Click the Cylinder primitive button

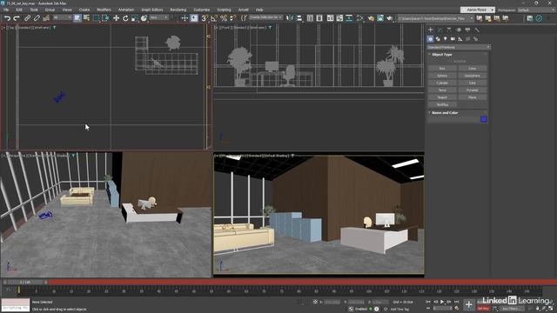pyautogui.click(x=442, y=83)
